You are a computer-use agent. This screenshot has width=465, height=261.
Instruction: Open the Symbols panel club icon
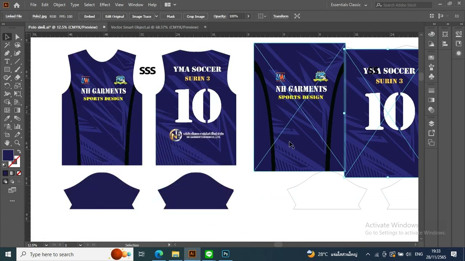(432, 77)
